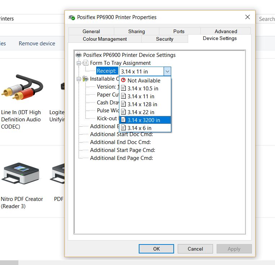Image resolution: width=275 pixels, height=265 pixels.
Task: Click the page icon beside 3.14 x 11 in option
Action: point(124,96)
